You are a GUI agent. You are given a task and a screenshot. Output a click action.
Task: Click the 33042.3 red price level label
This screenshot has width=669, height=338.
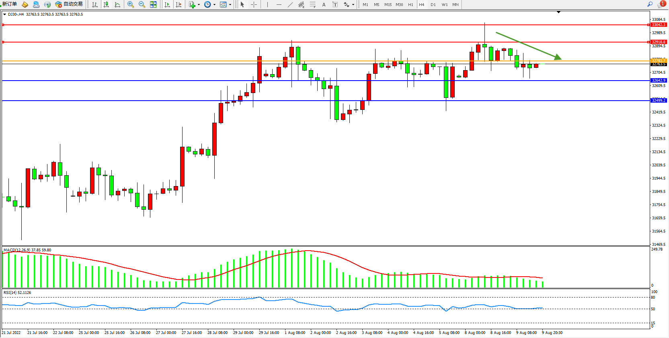(658, 25)
